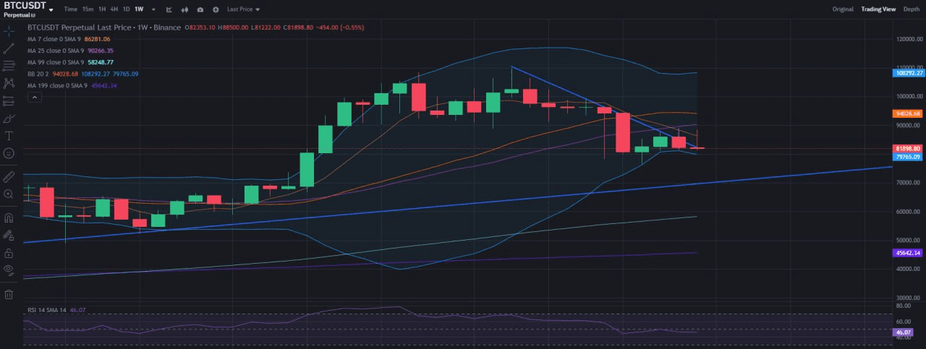
Task: Lock all drawing tools
Action: 9,253
